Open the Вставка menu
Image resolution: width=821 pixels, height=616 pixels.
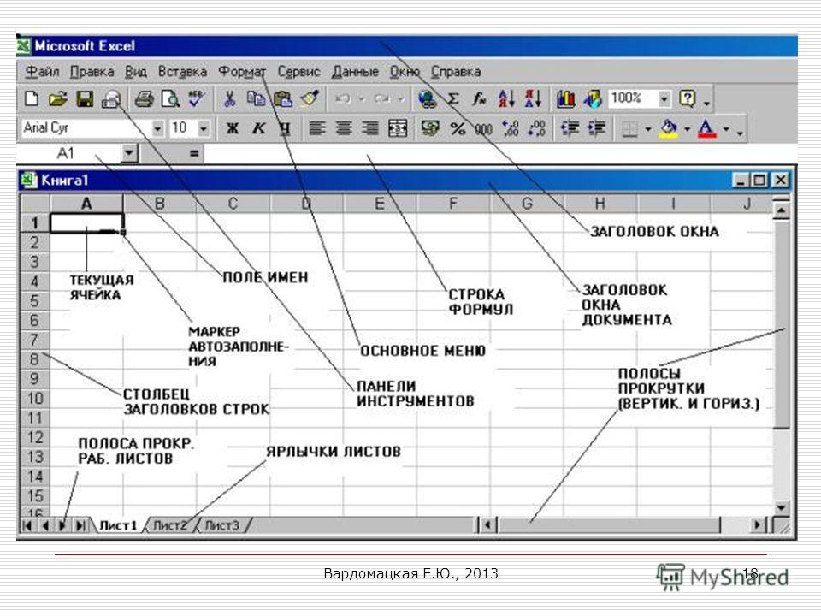tap(182, 72)
